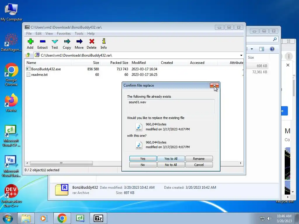
Task: Switch to 7-Zip in the taskbar
Action: tap(98, 218)
